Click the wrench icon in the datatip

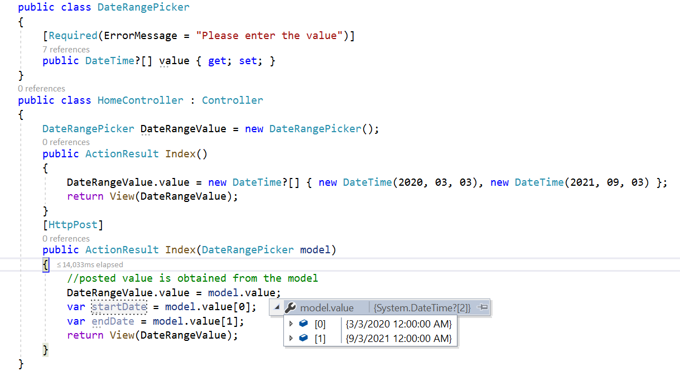290,308
